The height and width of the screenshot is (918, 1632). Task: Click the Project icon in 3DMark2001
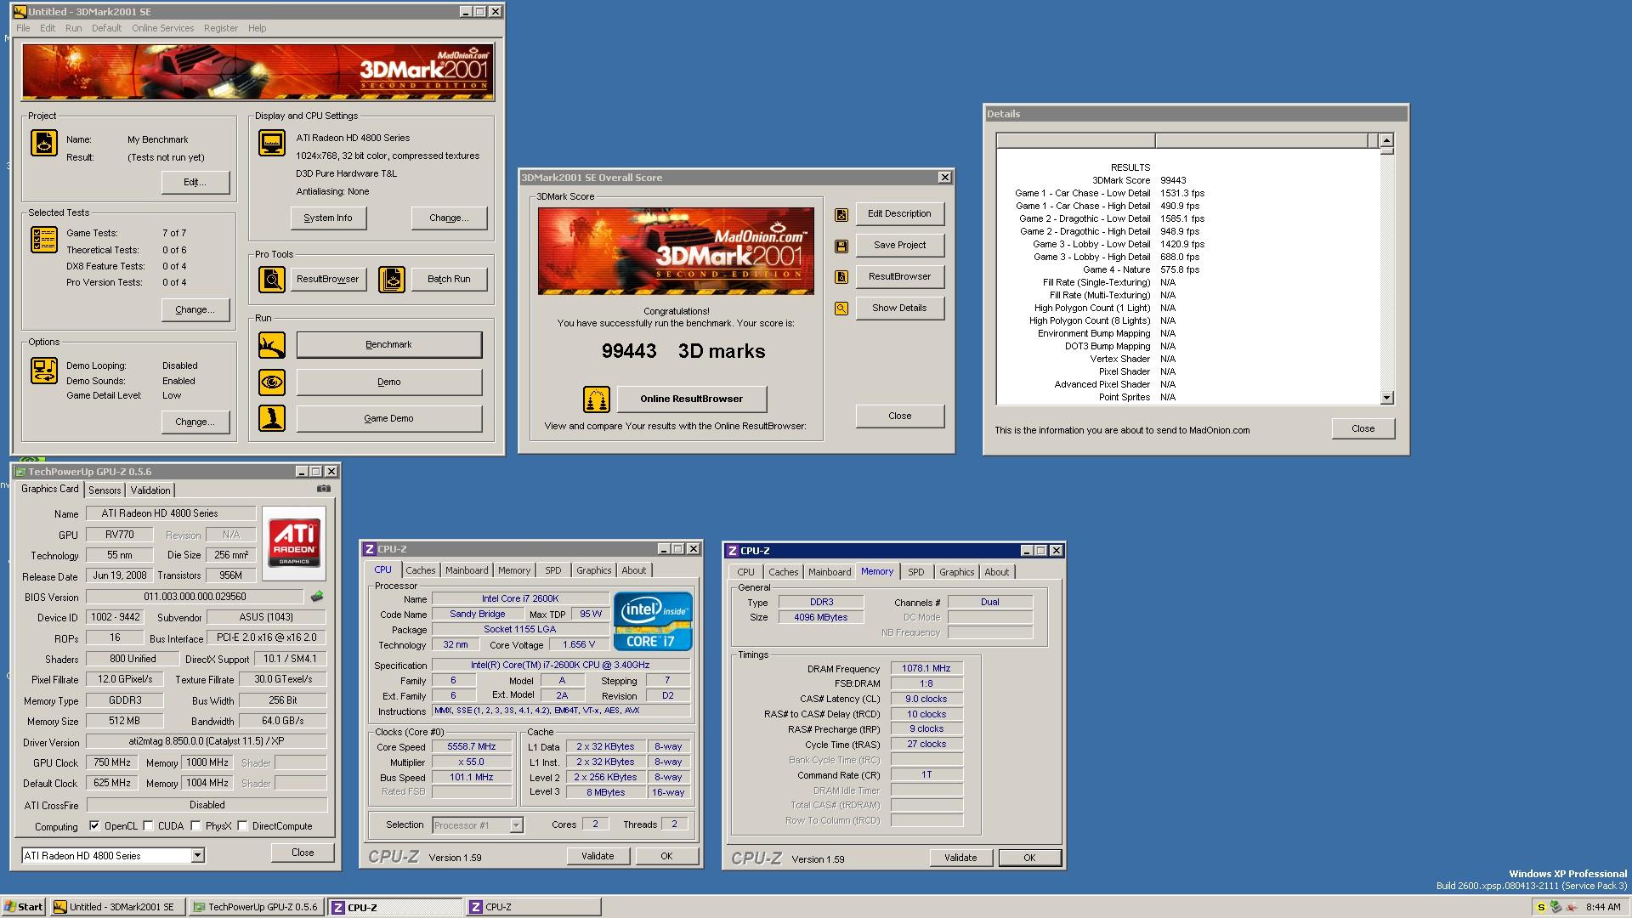tap(44, 143)
